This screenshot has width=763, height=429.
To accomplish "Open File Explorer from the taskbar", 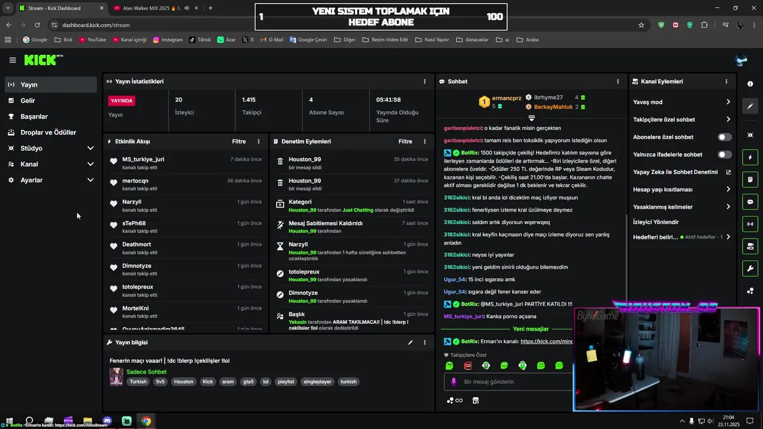I will tap(88, 421).
